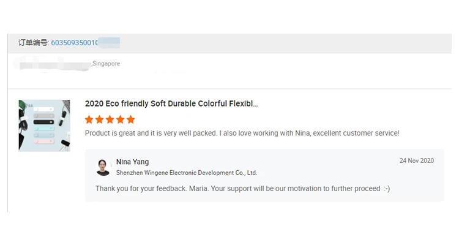Click the blurred end of the order number
Viewport: 459px width, 245px height.
pos(110,43)
